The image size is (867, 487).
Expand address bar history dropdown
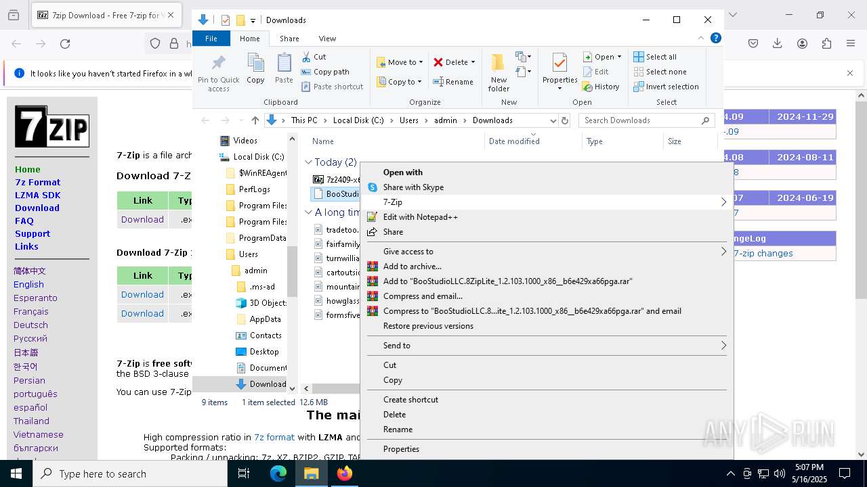click(553, 120)
